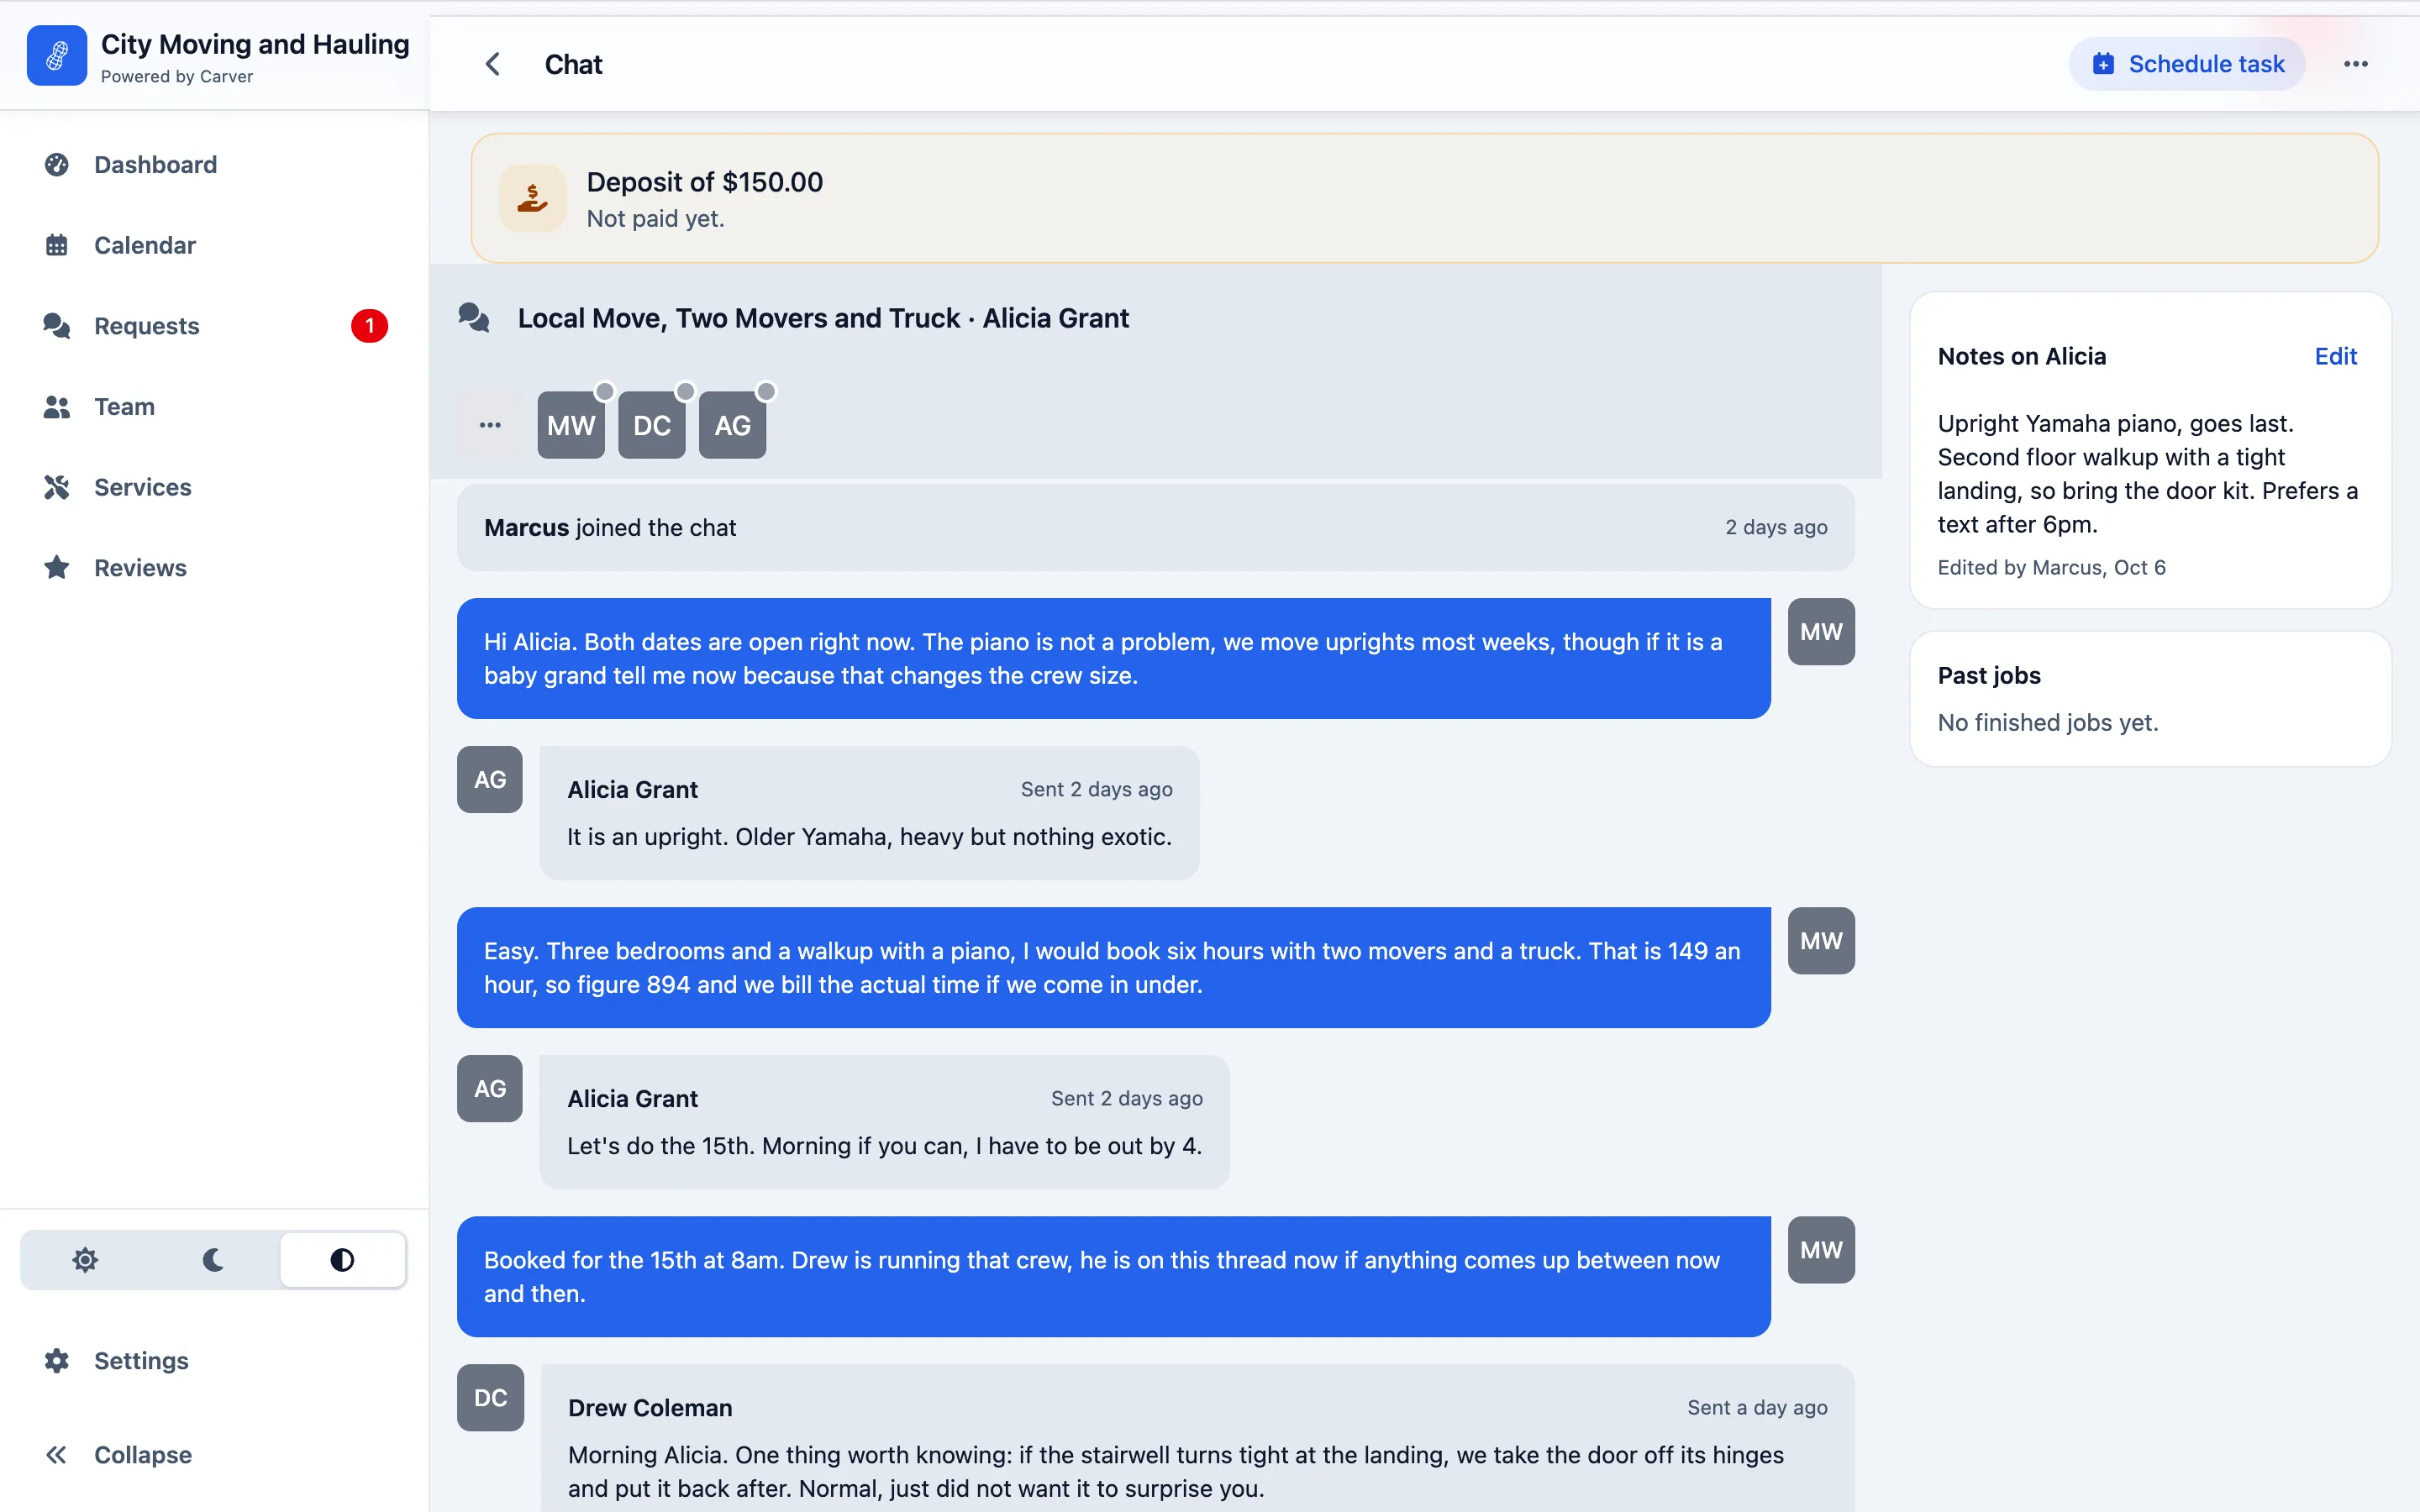Viewport: 2420px width, 1512px height.
Task: Select the MW participant avatar in thread header
Action: coord(571,425)
